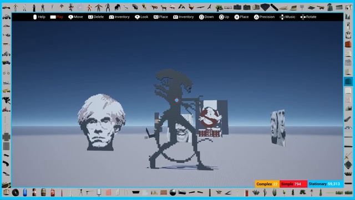The width and height of the screenshot is (355, 200).
Task: Select the white cube block in the right column
Action: click(348, 91)
